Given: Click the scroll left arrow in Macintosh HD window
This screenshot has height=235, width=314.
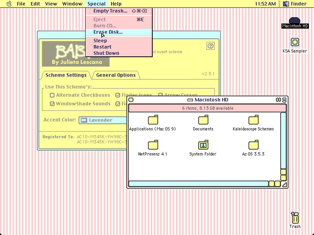Looking at the screenshot, I should 272,184.
